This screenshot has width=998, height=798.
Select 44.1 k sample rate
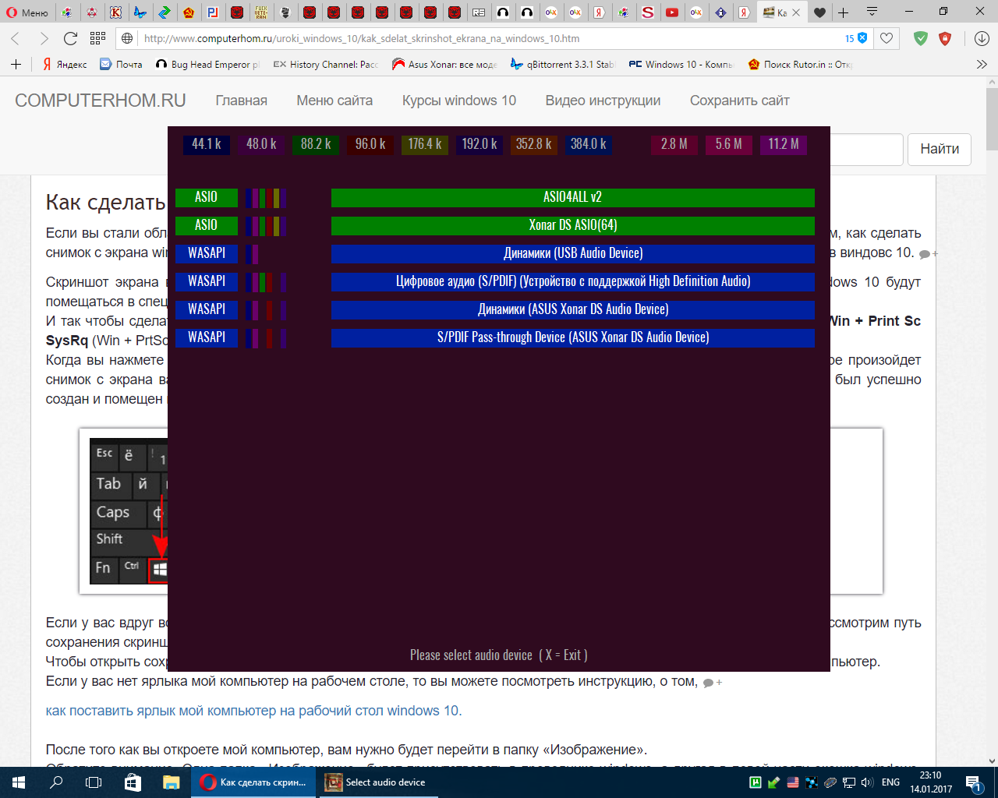(x=207, y=144)
